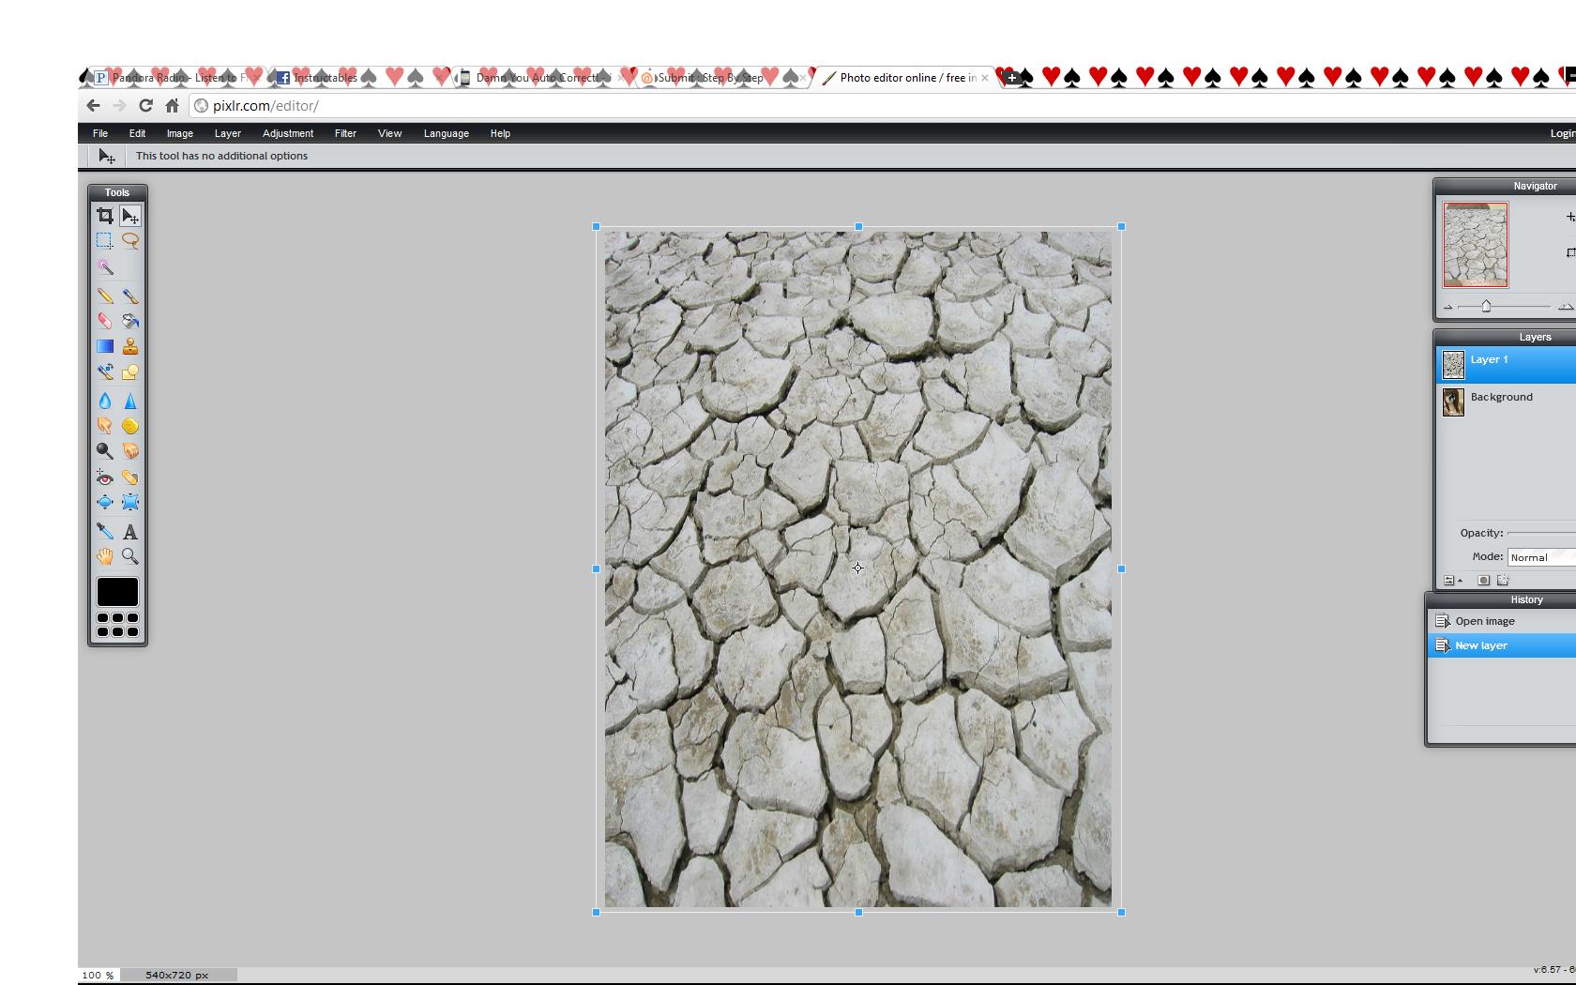Select the Eraser tool
This screenshot has height=985, width=1576.
[x=104, y=321]
